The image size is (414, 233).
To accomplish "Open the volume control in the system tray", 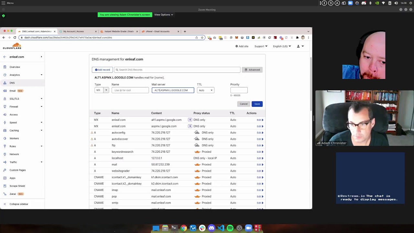I will 396,3.
